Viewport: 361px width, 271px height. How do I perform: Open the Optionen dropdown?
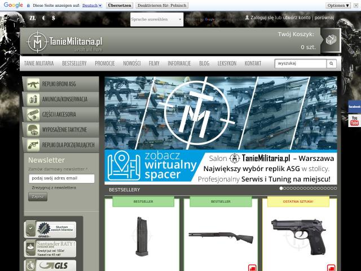point(338,5)
